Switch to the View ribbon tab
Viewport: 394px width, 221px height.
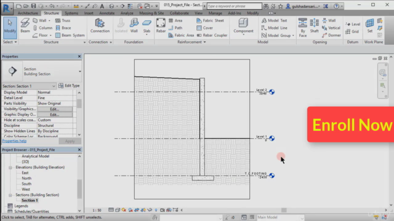tap(198, 13)
